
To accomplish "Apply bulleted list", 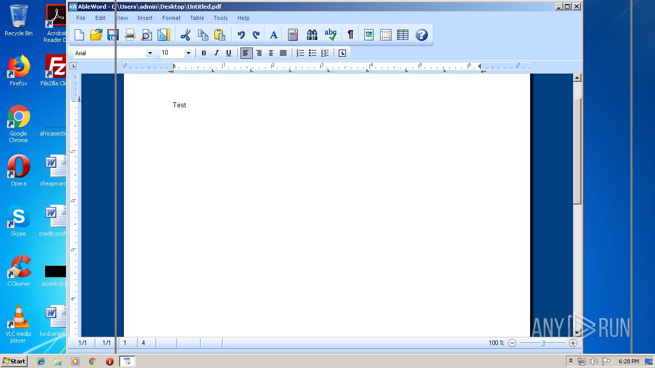I will [x=312, y=53].
